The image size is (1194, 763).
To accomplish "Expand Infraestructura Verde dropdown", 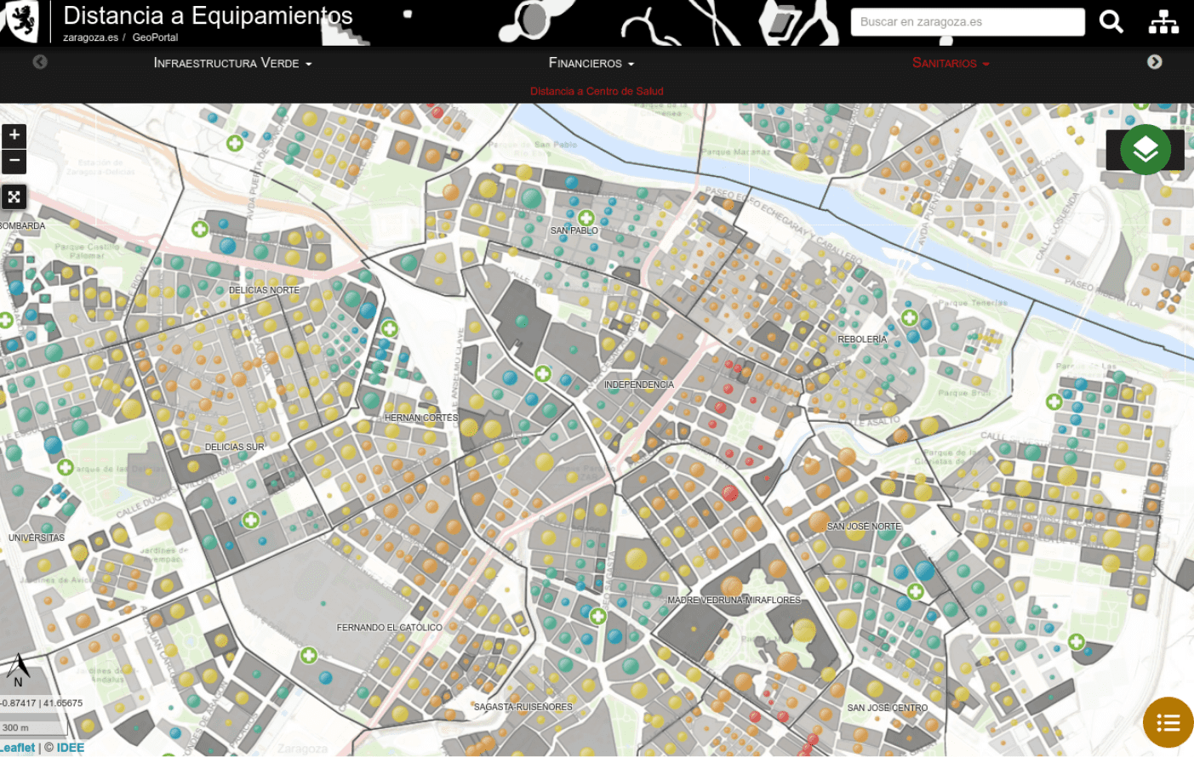I will pyautogui.click(x=232, y=63).
